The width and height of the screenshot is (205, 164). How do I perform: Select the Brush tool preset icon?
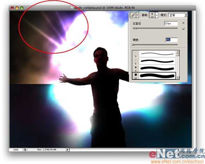point(133,15)
